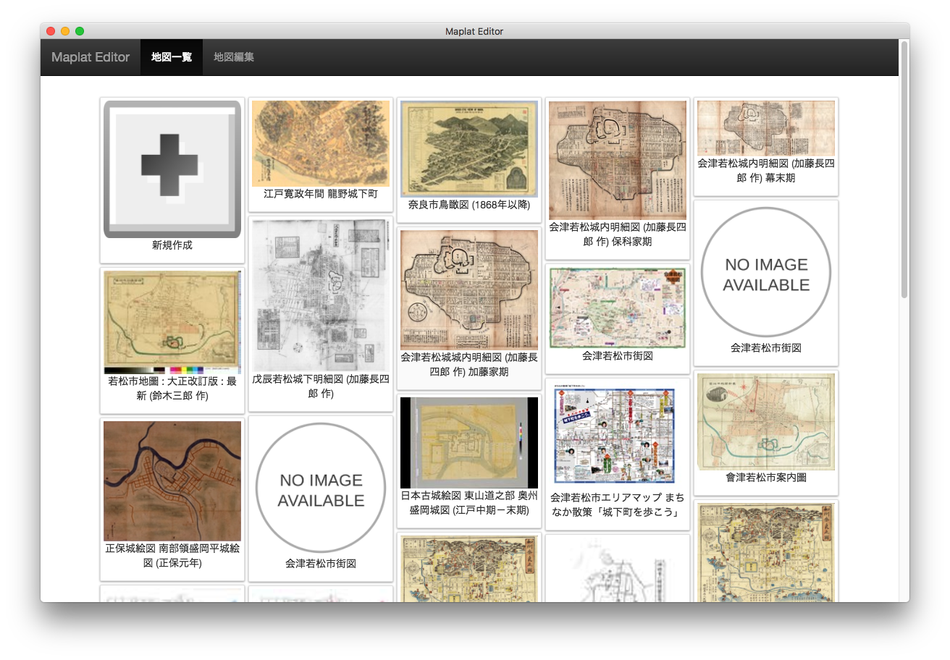Click the vertical scrollbar thumb
This screenshot has height=660, width=950.
[904, 169]
